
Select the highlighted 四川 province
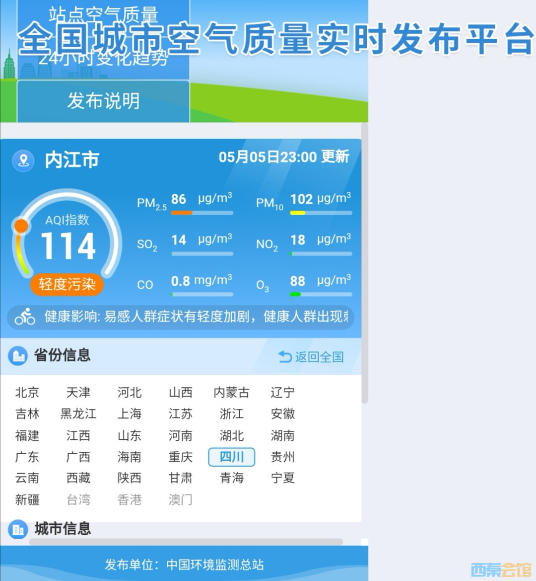(231, 457)
